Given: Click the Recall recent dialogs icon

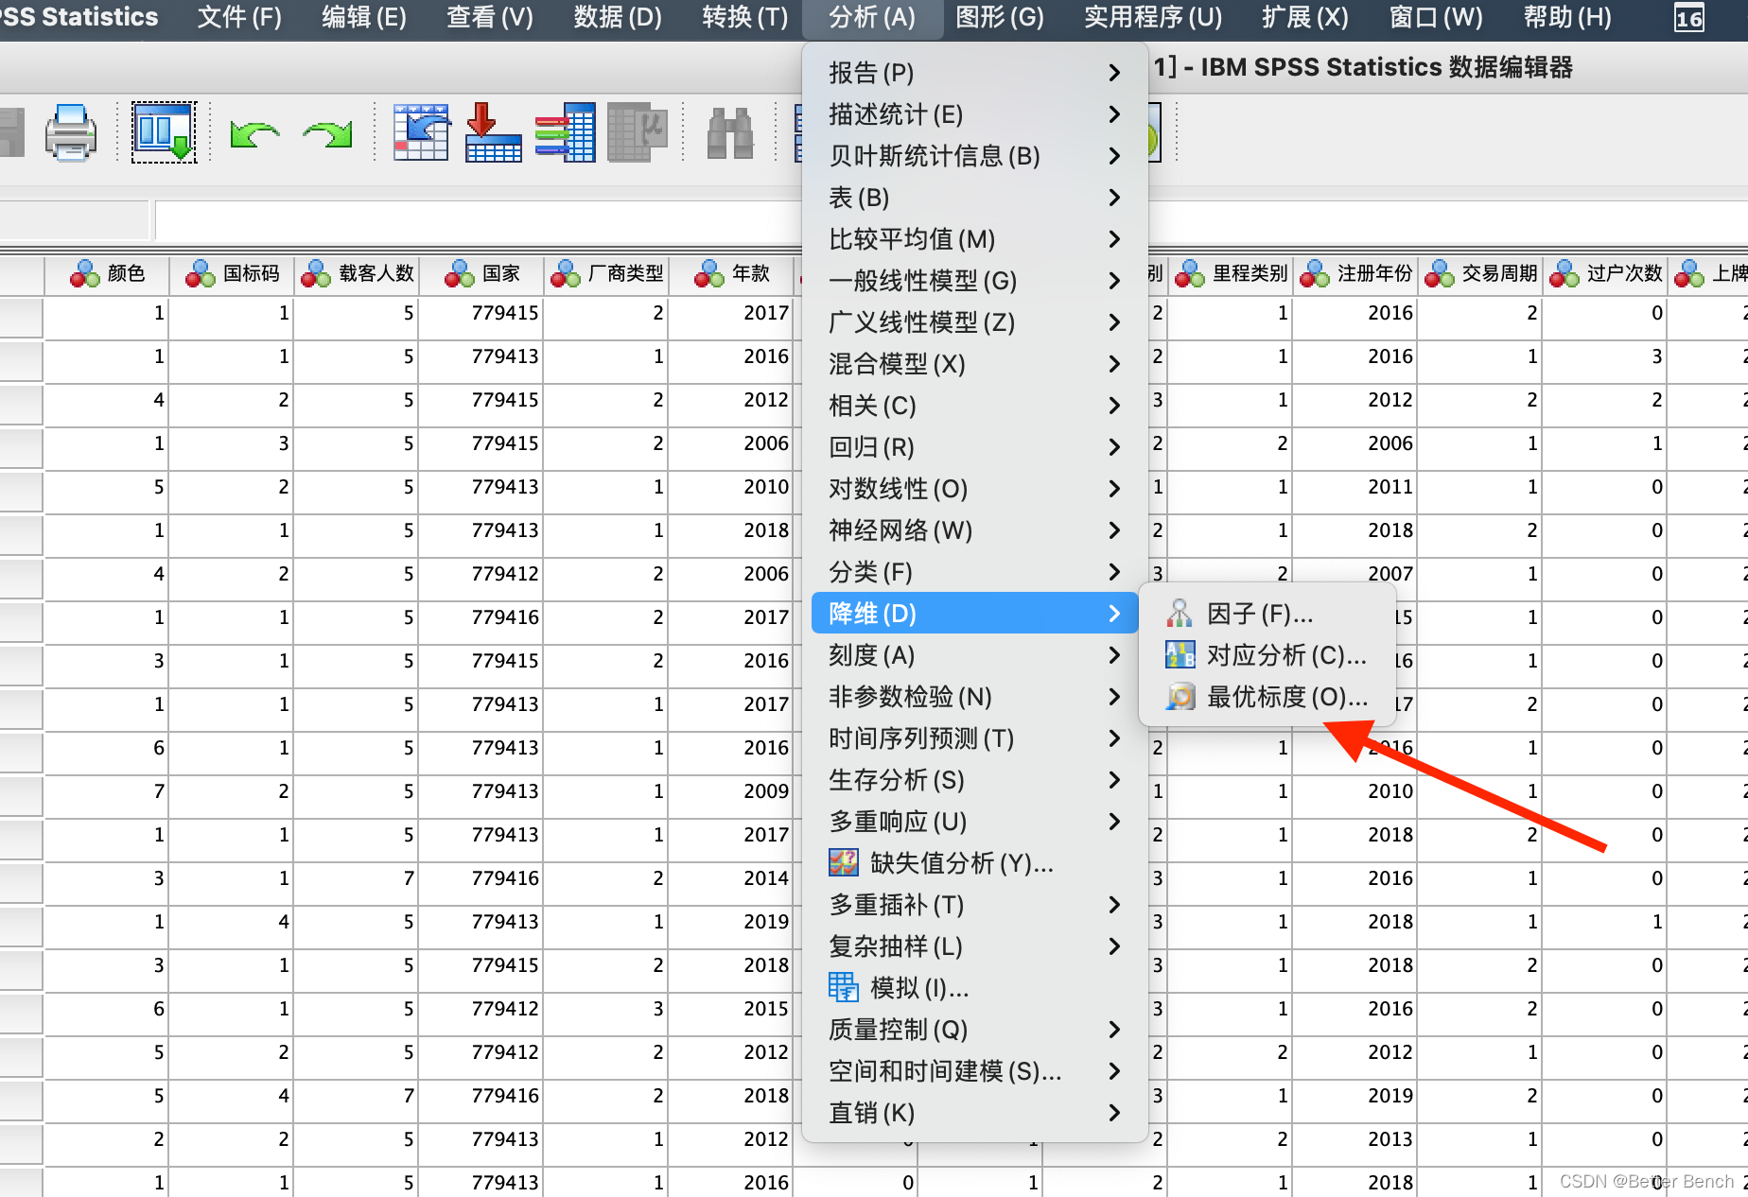Looking at the screenshot, I should [164, 132].
